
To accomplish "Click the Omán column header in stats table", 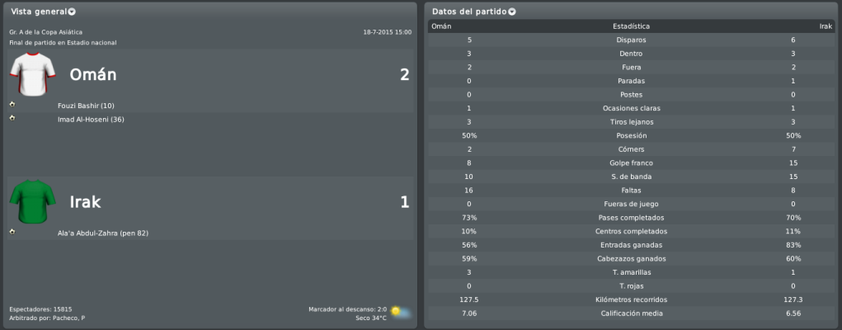I will point(441,26).
